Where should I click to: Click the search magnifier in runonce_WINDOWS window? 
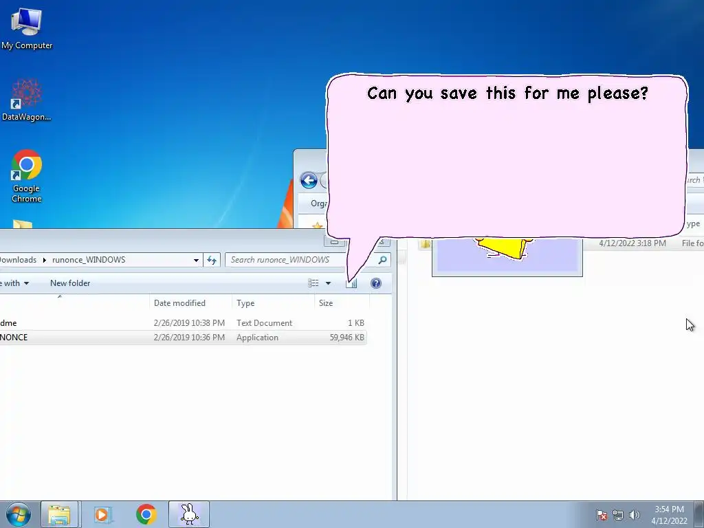pos(382,260)
